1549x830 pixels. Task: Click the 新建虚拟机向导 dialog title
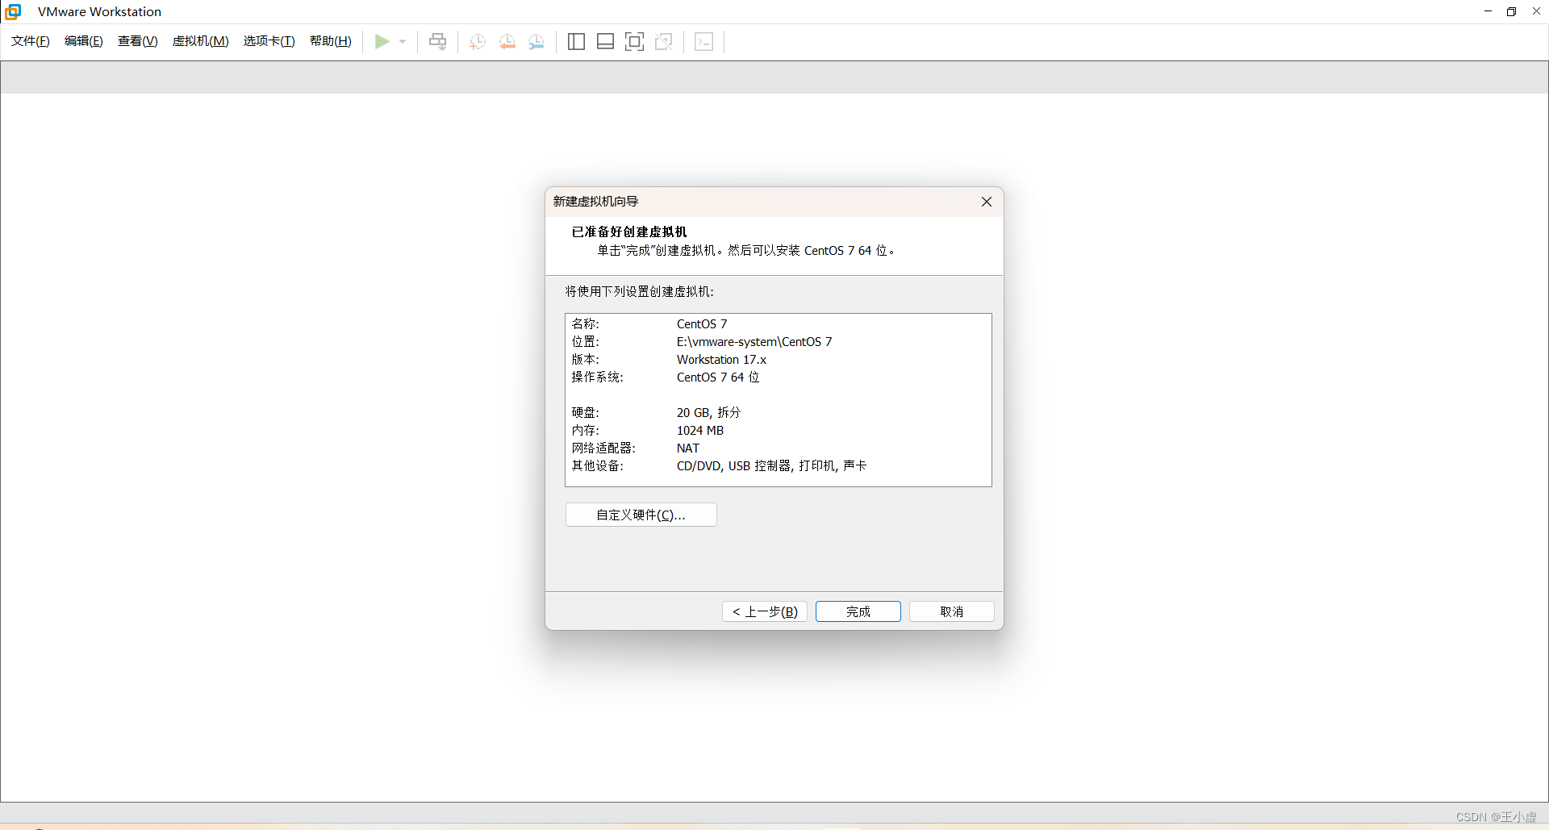click(595, 202)
